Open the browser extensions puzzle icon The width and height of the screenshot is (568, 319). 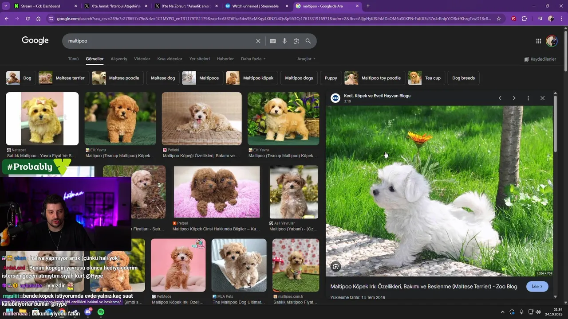525,19
